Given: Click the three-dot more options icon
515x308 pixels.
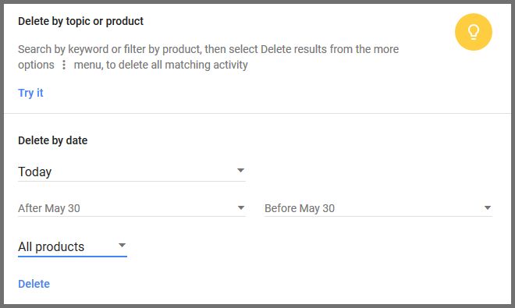Looking at the screenshot, I should click(64, 65).
